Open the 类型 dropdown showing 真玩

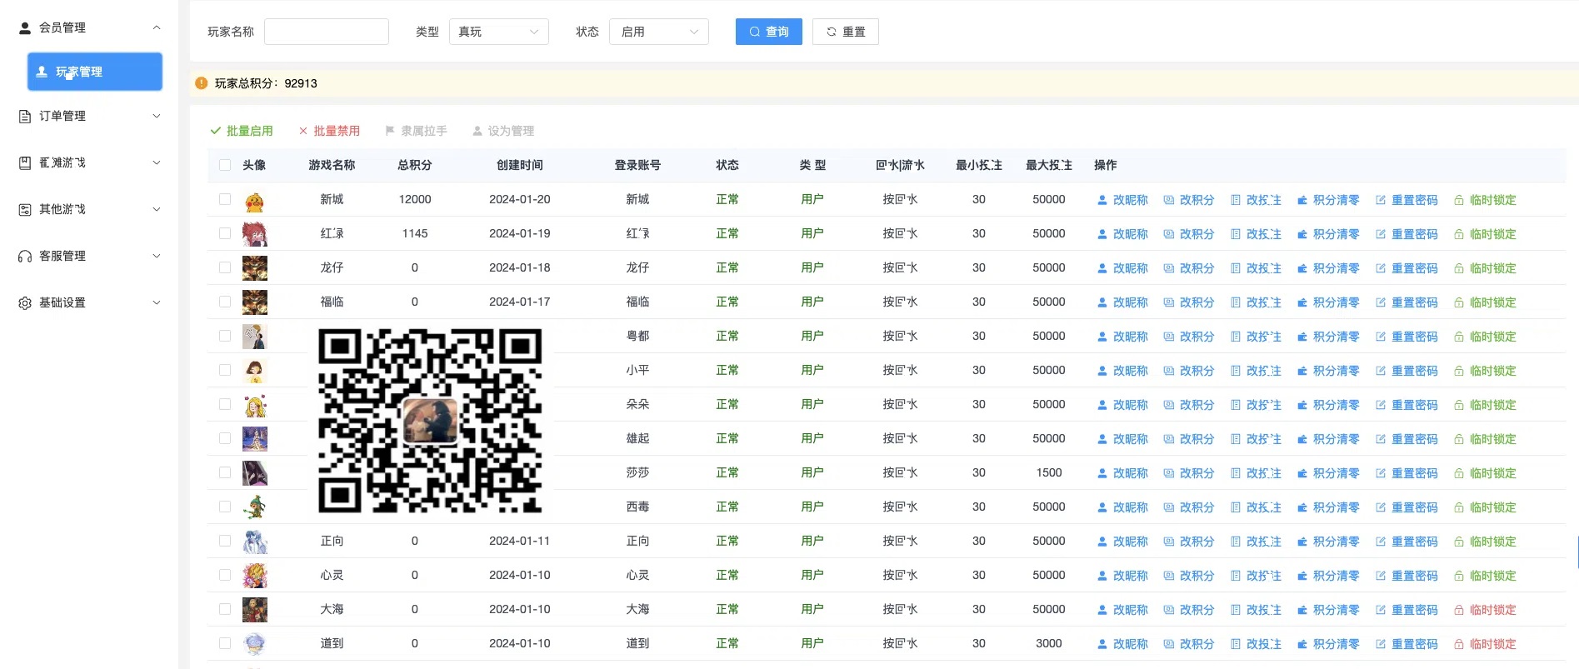[498, 32]
